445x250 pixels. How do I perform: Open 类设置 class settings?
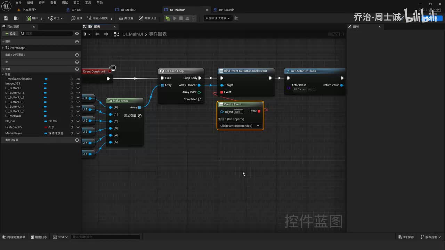click(126, 18)
